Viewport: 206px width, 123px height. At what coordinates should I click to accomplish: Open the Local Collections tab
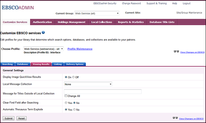pyautogui.click(x=102, y=22)
